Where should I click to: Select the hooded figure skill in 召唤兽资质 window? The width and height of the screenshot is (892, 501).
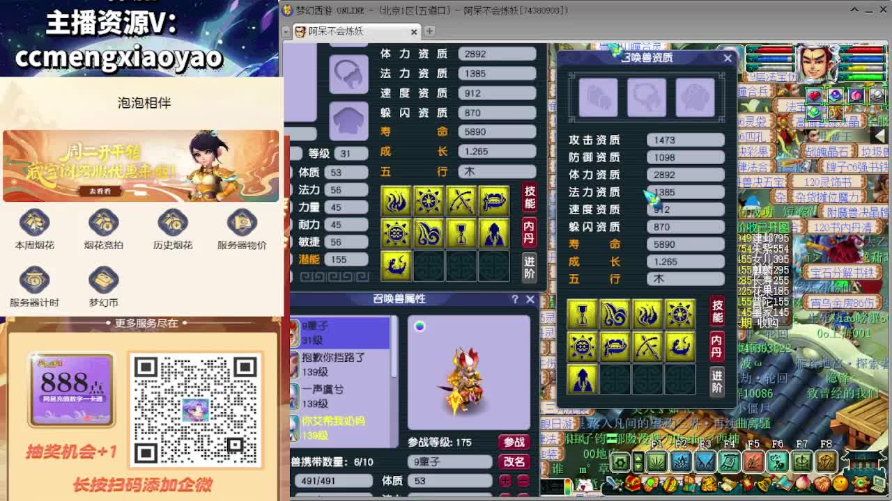[x=583, y=380]
